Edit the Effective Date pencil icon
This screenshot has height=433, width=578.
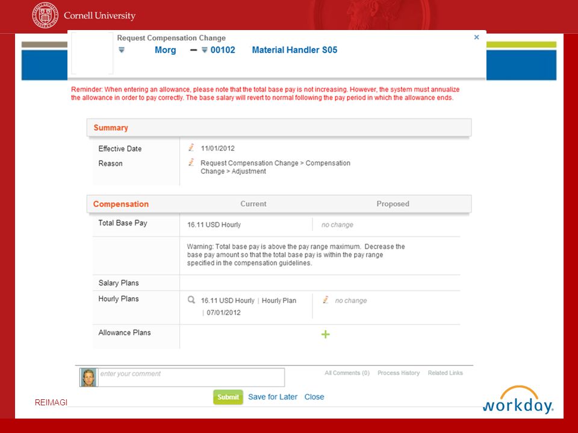191,148
